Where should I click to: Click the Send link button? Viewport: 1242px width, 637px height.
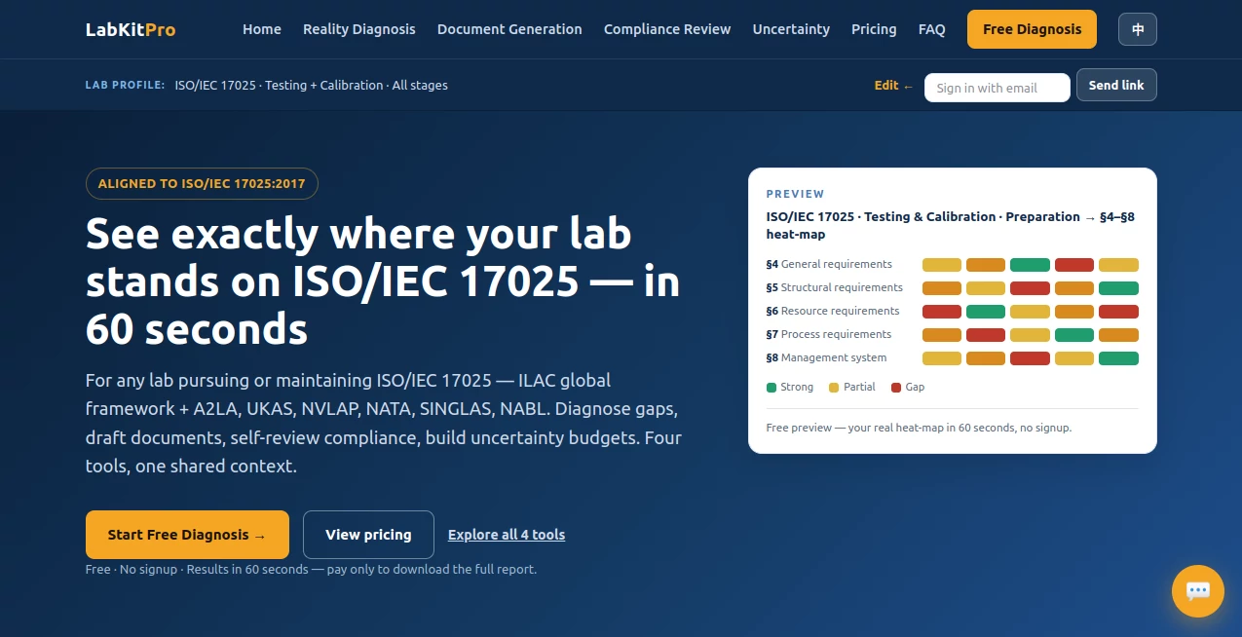1116,85
